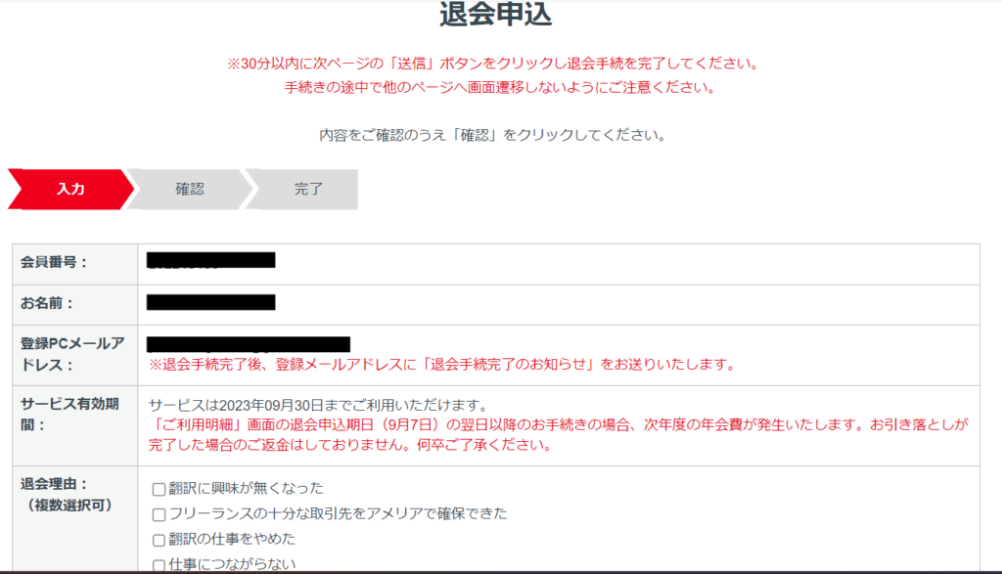Click the red '入力' step tab
This screenshot has height=574, width=1002.
pyautogui.click(x=70, y=190)
